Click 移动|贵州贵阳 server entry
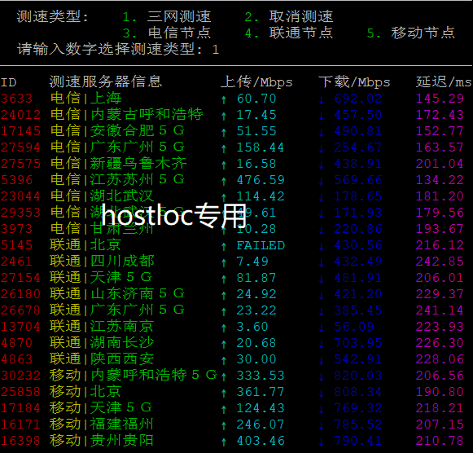Screen dimensions: 473x453 tap(102, 441)
